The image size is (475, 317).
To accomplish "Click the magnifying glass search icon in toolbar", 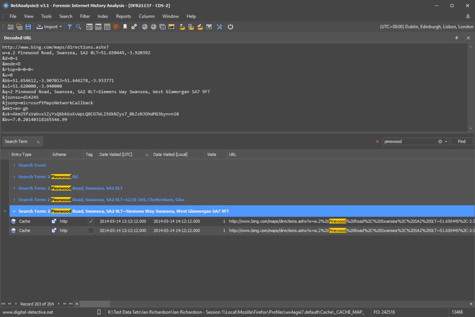I will click(78, 27).
